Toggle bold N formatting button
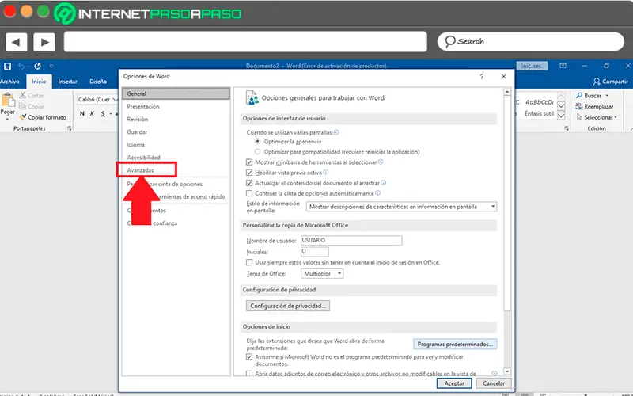The height and width of the screenshot is (396, 633). 82,113
